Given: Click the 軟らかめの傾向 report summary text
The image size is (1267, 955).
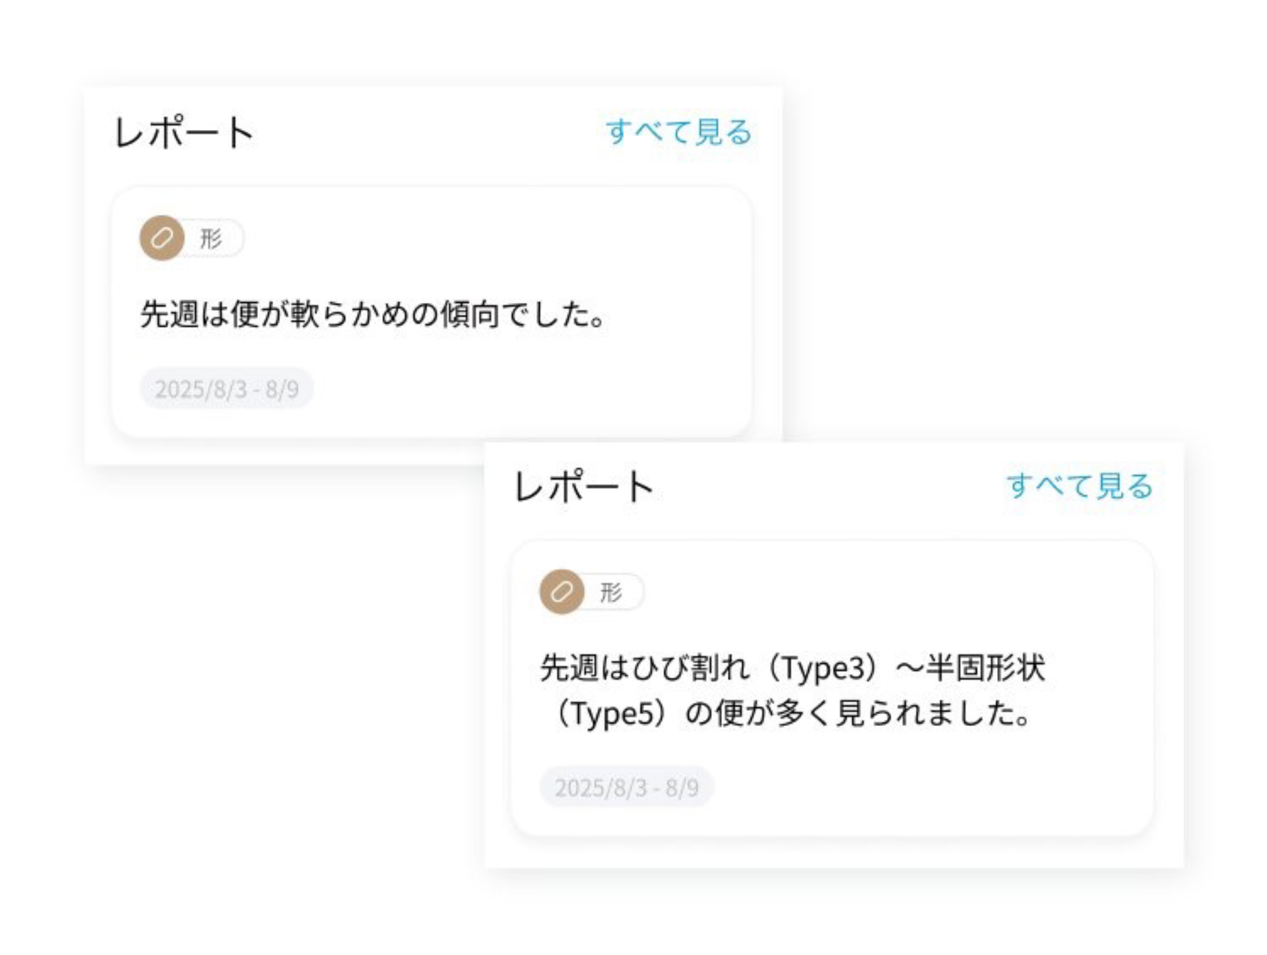Looking at the screenshot, I should [x=372, y=315].
